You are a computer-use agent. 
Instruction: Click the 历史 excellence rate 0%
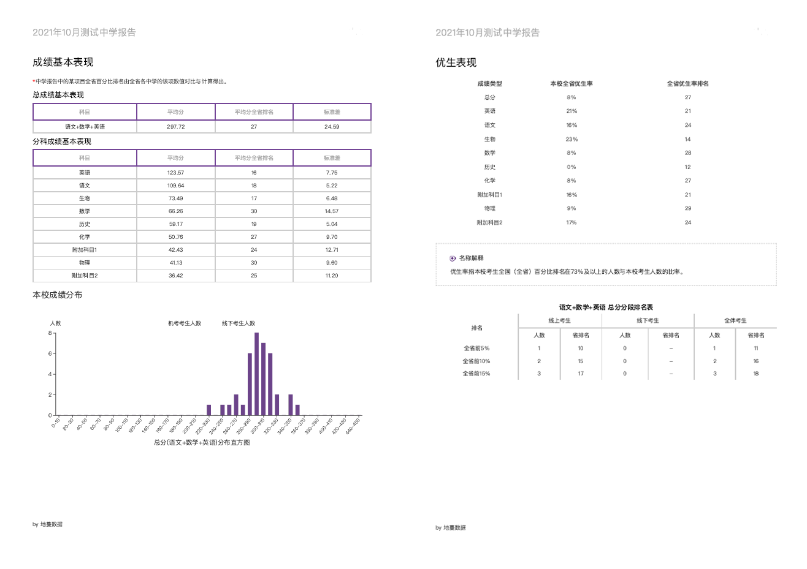[572, 167]
